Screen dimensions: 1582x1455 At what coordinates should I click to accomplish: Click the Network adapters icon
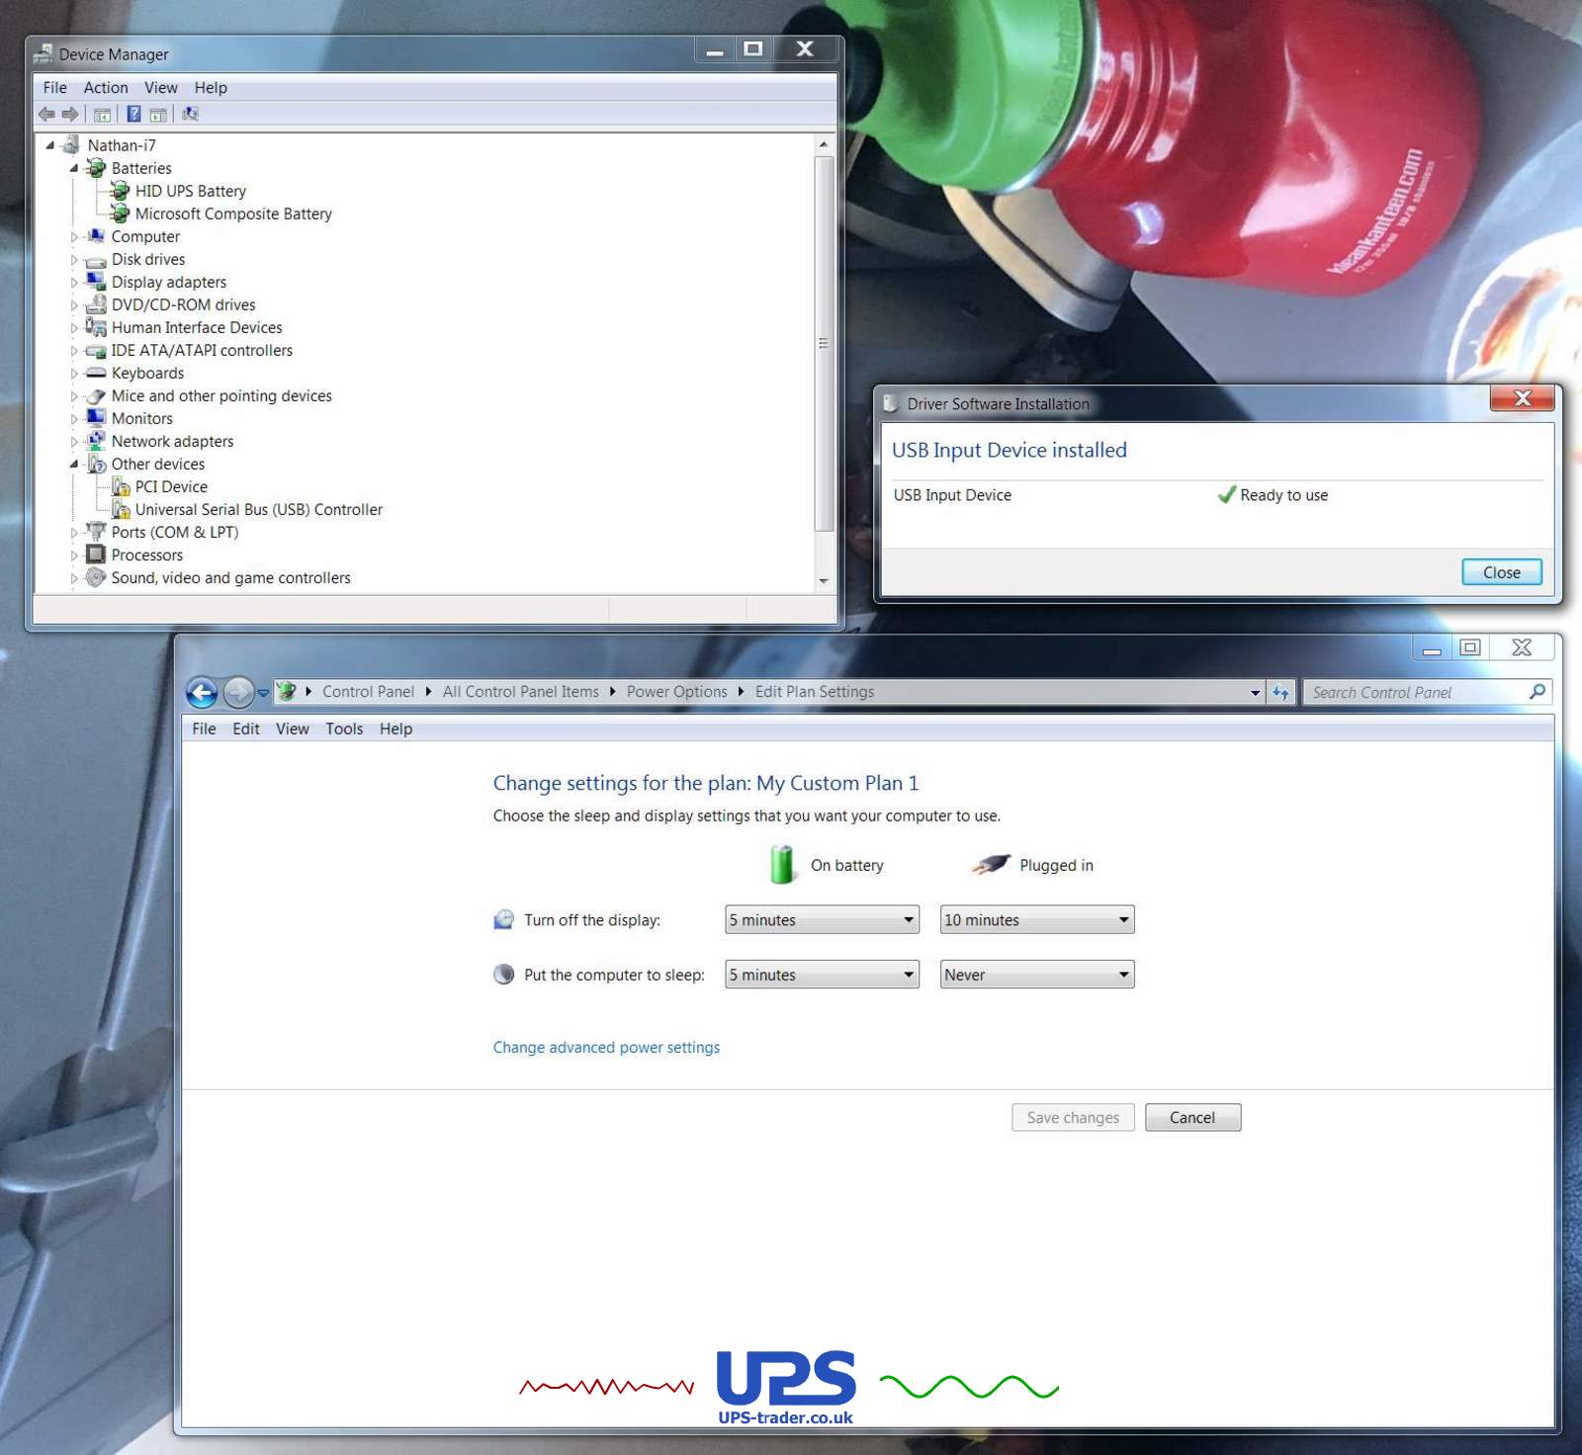[96, 441]
